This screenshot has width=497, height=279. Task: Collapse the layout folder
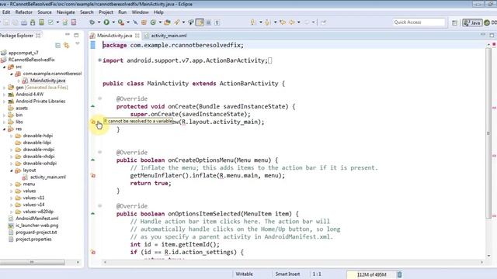tap(12, 170)
